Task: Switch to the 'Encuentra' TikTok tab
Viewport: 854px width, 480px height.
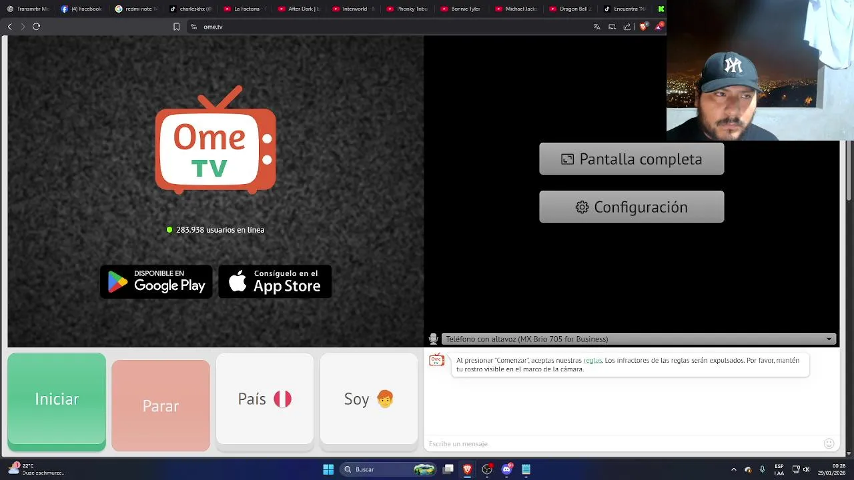Action: coord(624,9)
